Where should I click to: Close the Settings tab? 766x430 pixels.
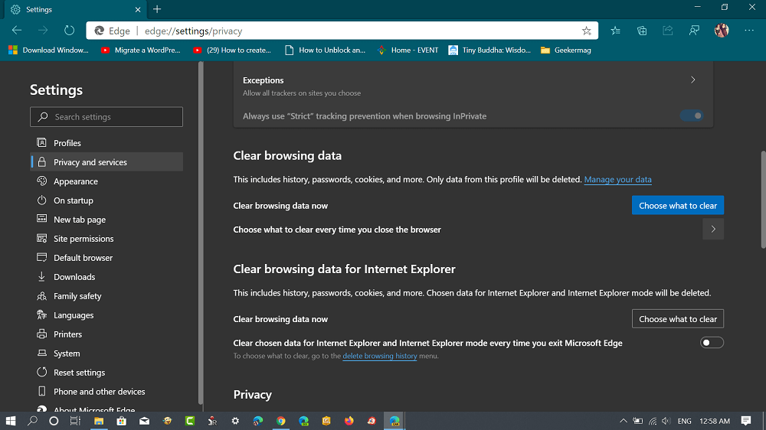(x=138, y=9)
